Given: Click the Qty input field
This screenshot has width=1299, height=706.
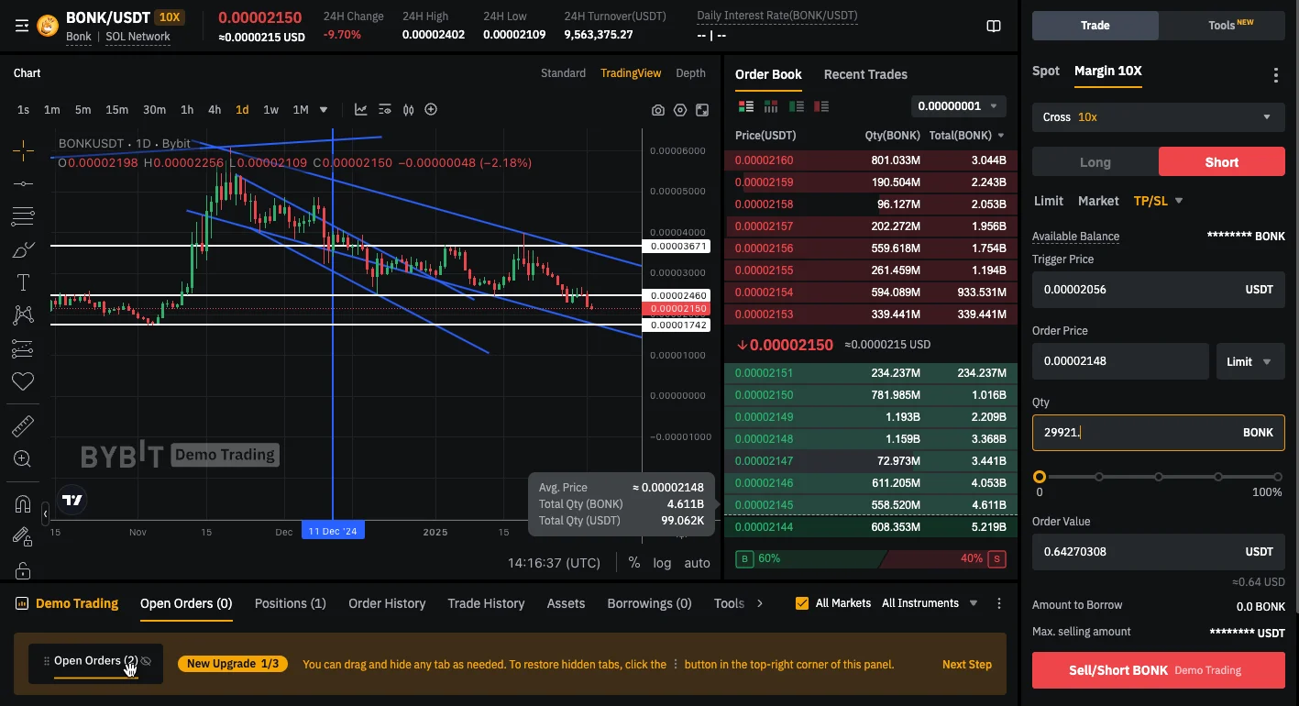Looking at the screenshot, I should (x=1159, y=433).
